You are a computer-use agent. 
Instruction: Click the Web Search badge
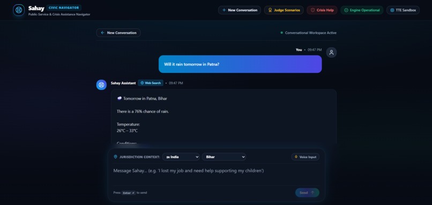151,83
